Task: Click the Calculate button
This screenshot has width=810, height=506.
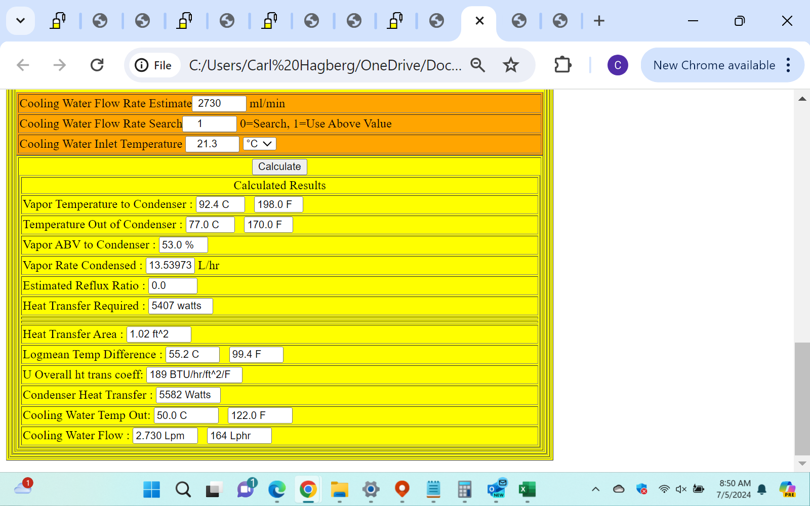Action: tap(279, 166)
